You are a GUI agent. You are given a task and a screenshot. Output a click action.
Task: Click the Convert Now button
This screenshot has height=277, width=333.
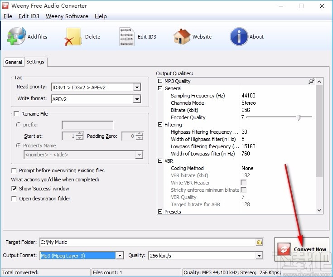point(302,249)
